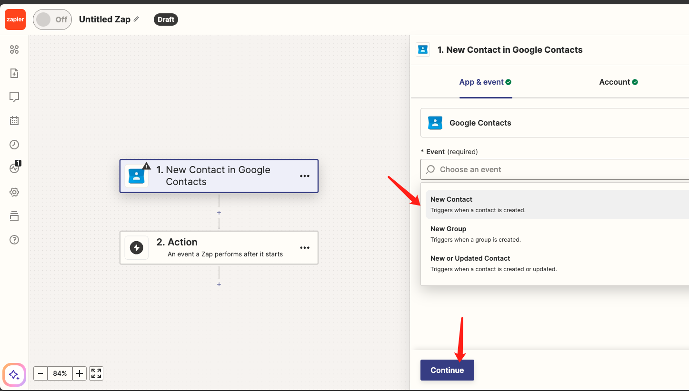This screenshot has width=689, height=391.
Task: Launch the AI sparkle assistant icon
Action: click(14, 374)
